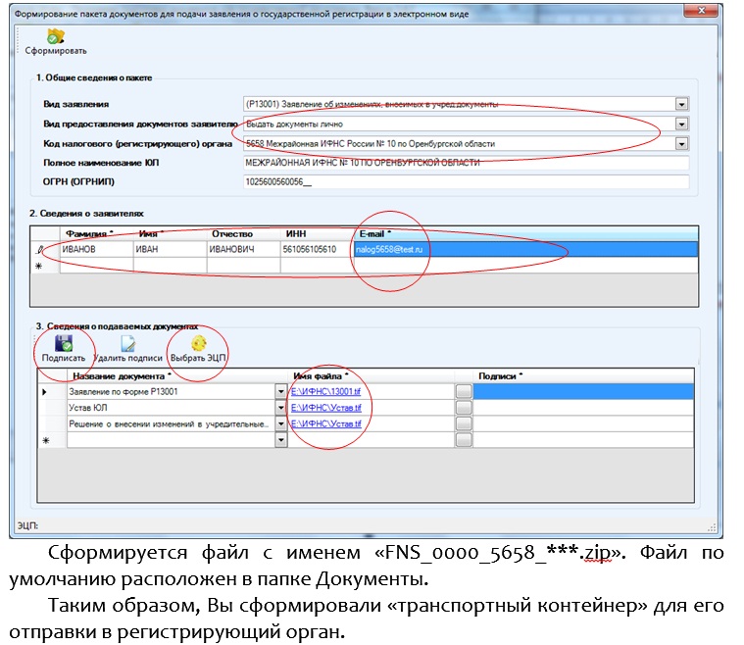Click the Полное наименование ЮЛ field
Image resolution: width=744 pixels, height=645 pixels.
click(x=466, y=163)
